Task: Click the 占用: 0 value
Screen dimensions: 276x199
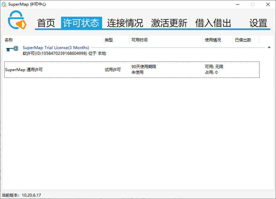Action: click(x=211, y=72)
